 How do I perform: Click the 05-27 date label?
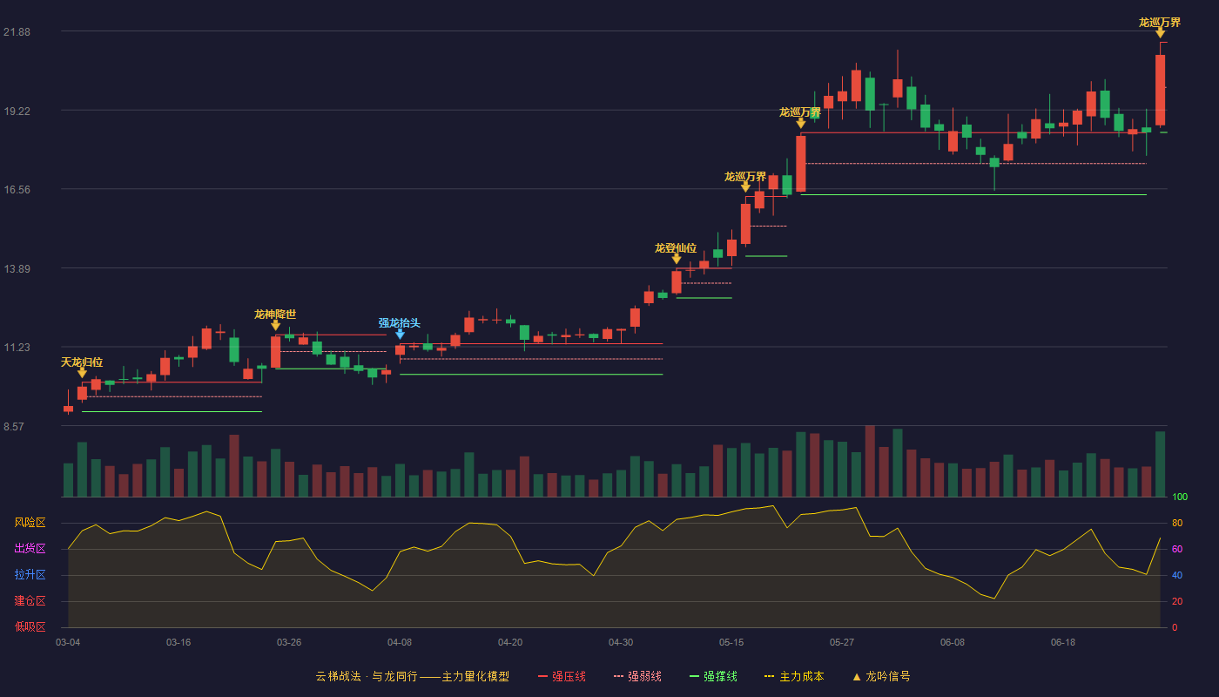pos(842,642)
